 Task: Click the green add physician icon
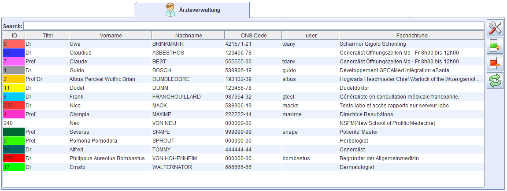click(495, 46)
